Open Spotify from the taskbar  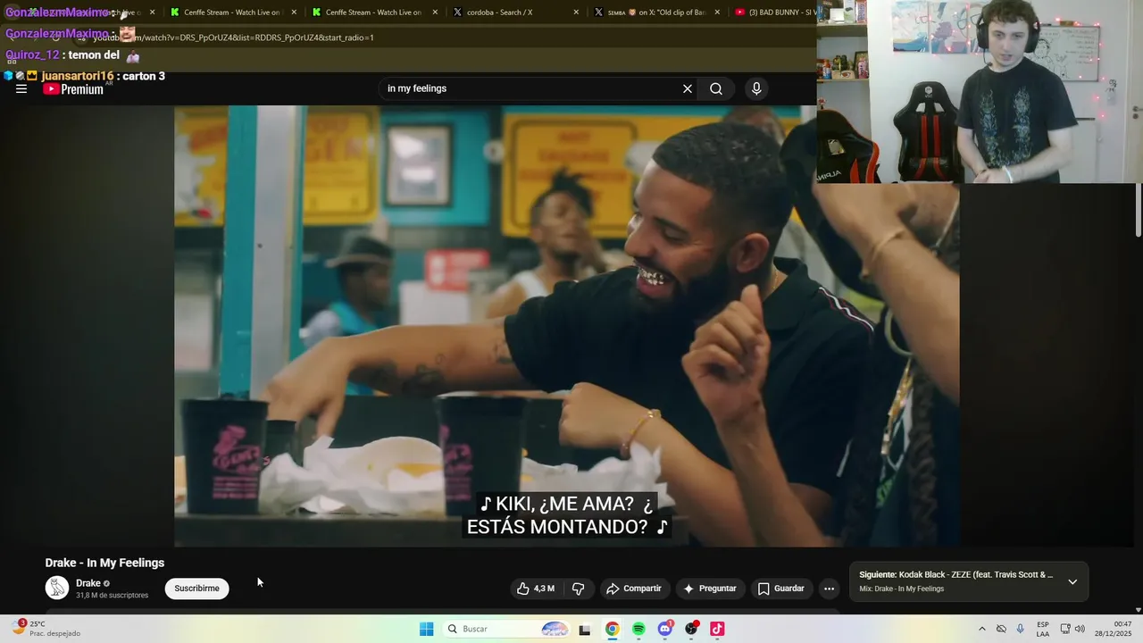[638, 629]
